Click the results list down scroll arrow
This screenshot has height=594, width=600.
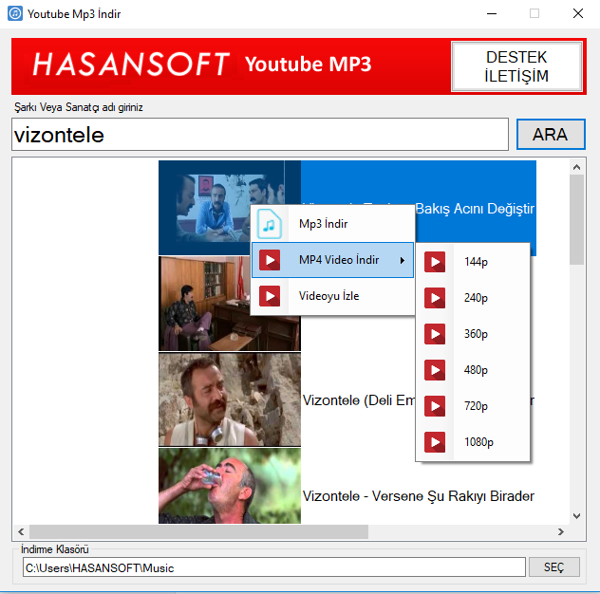576,516
